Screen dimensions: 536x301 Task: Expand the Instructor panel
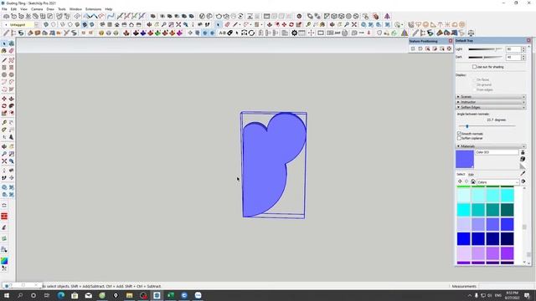click(491, 102)
